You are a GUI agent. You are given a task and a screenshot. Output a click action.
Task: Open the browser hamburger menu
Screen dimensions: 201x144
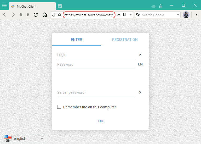point(4,5)
